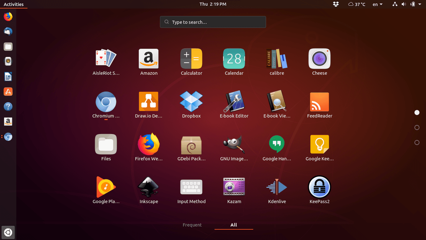Click the Type to search field

213,22
